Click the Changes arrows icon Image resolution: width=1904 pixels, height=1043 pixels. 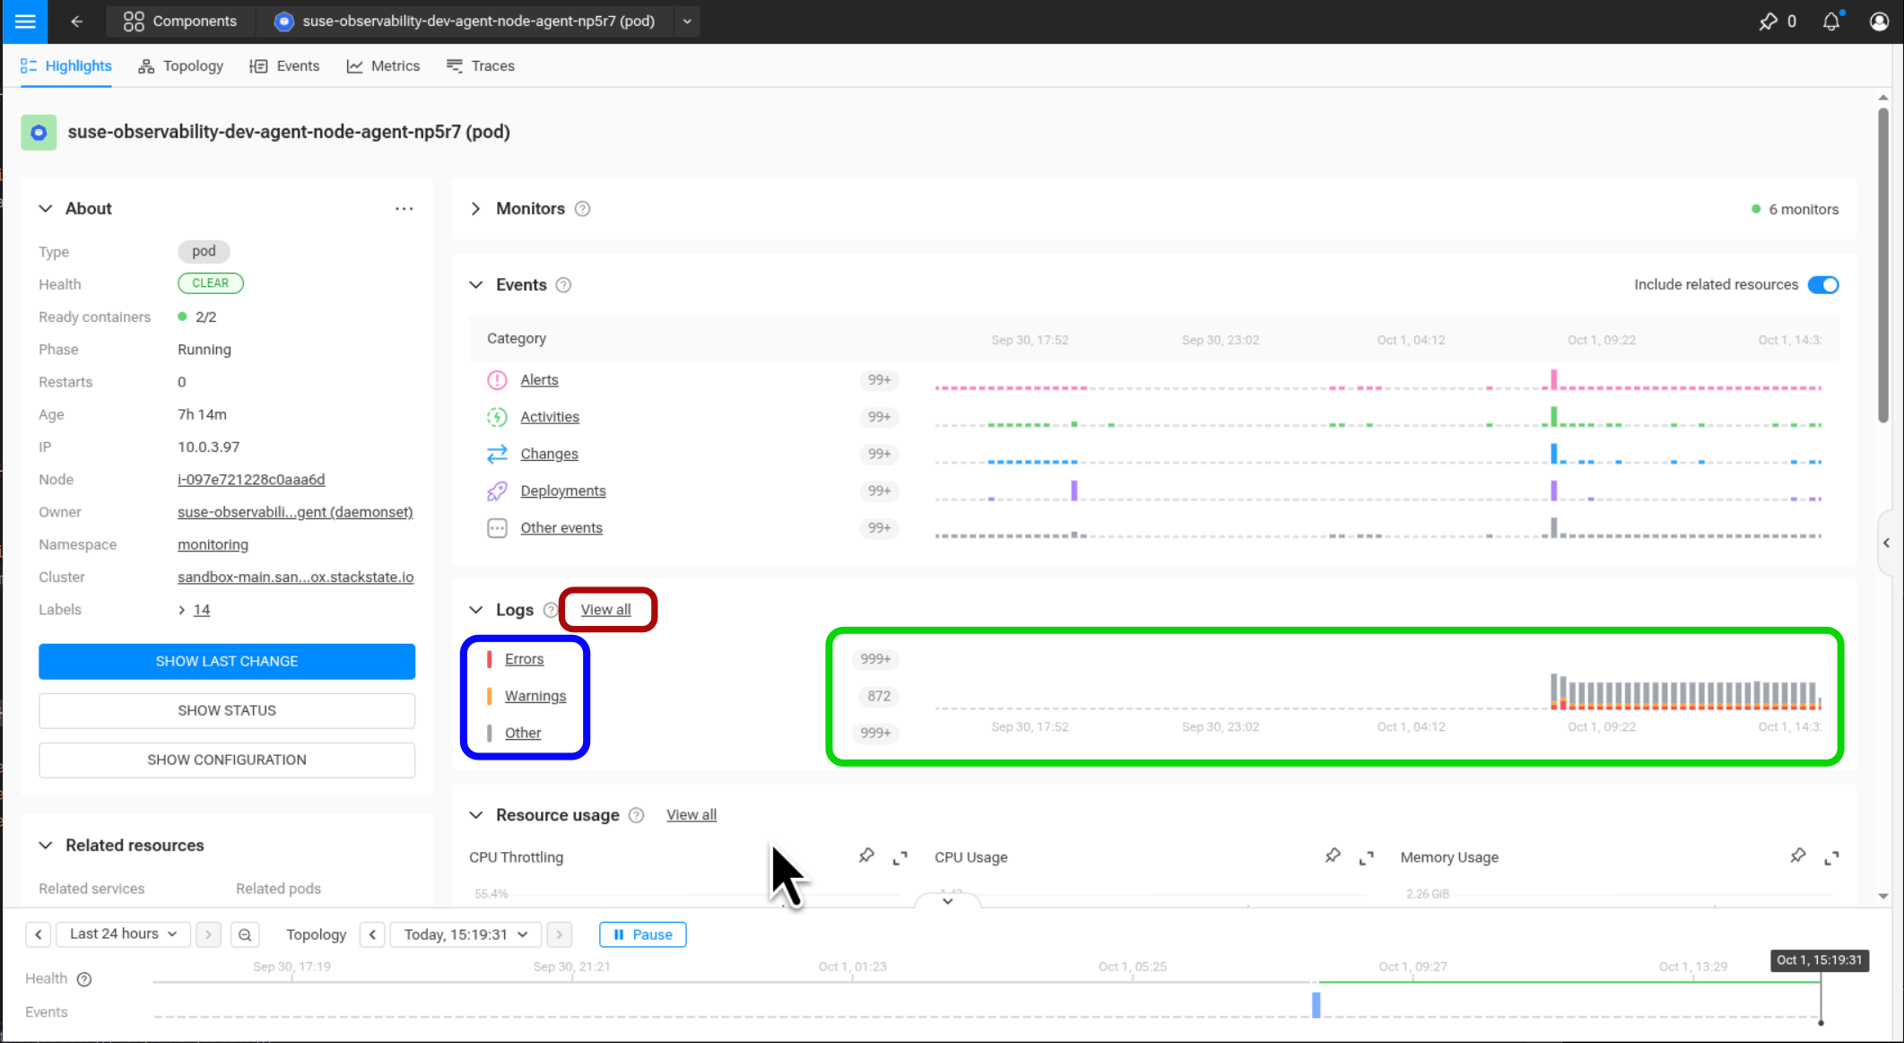[497, 454]
